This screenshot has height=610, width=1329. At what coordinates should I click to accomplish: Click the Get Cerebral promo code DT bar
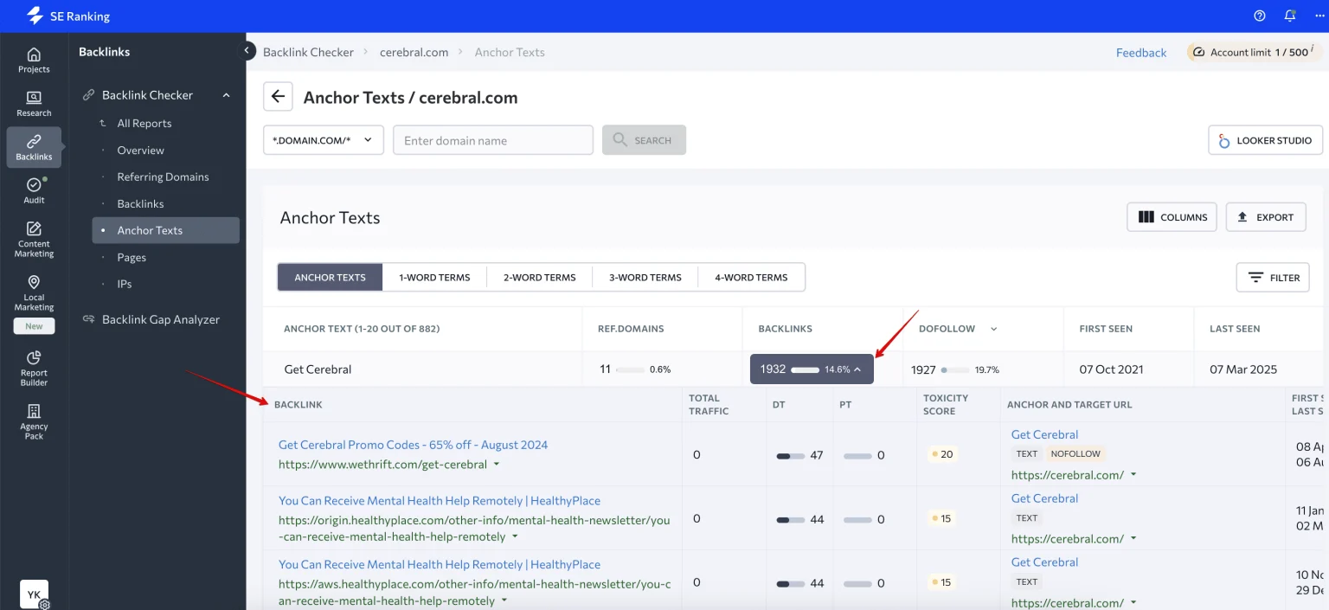coord(792,454)
